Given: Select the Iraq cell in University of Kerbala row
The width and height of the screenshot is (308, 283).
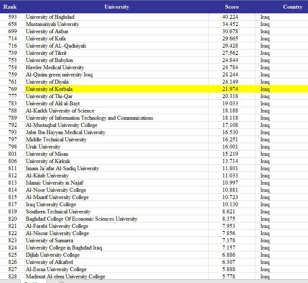Looking at the screenshot, I should click(282, 89).
